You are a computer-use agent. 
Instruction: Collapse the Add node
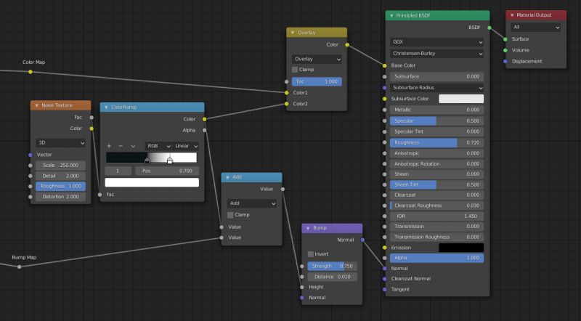click(227, 177)
